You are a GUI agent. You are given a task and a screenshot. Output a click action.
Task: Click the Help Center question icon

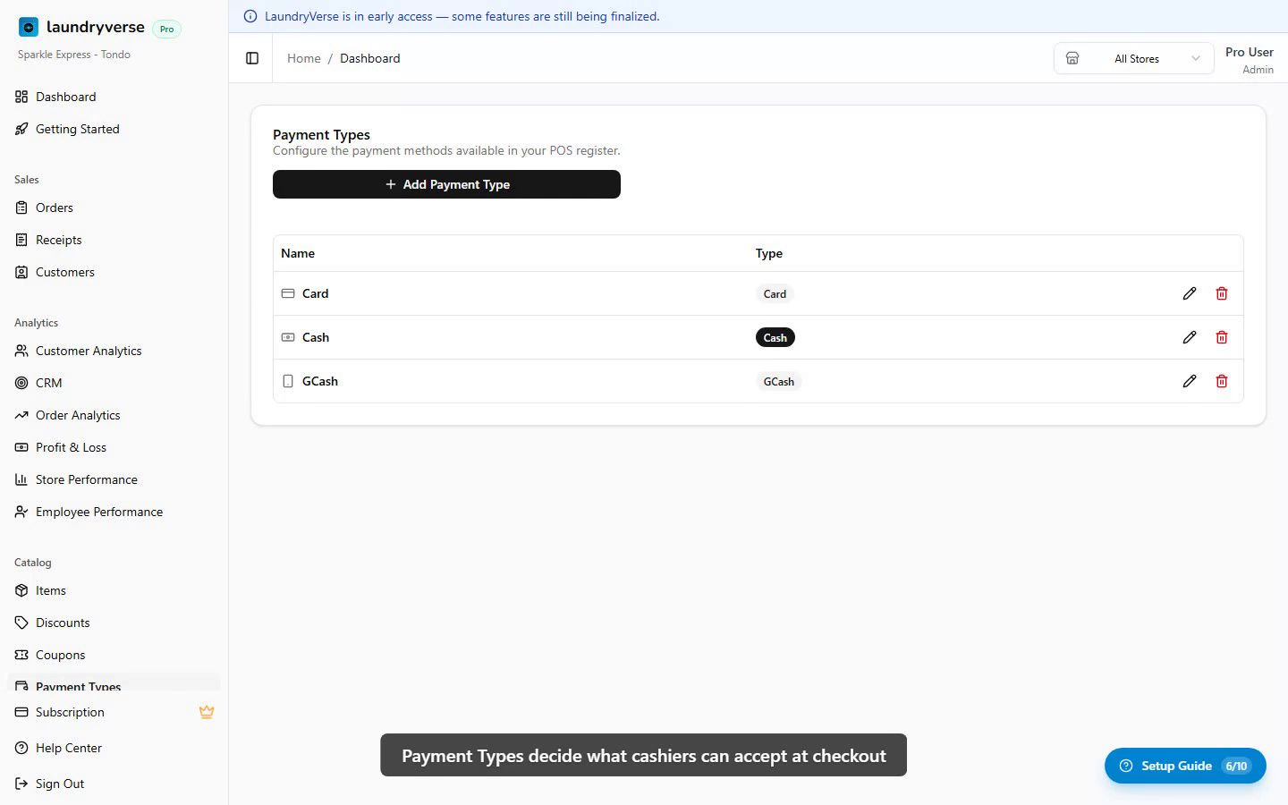coord(21,748)
